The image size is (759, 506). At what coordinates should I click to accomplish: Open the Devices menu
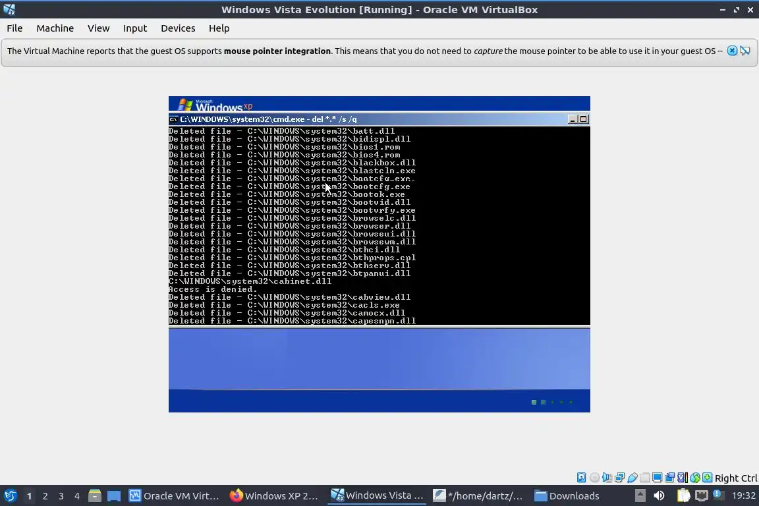tap(178, 28)
